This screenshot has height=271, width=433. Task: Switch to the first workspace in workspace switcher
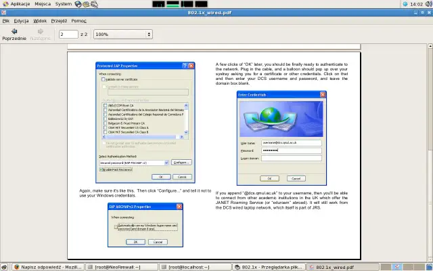click(x=386, y=267)
